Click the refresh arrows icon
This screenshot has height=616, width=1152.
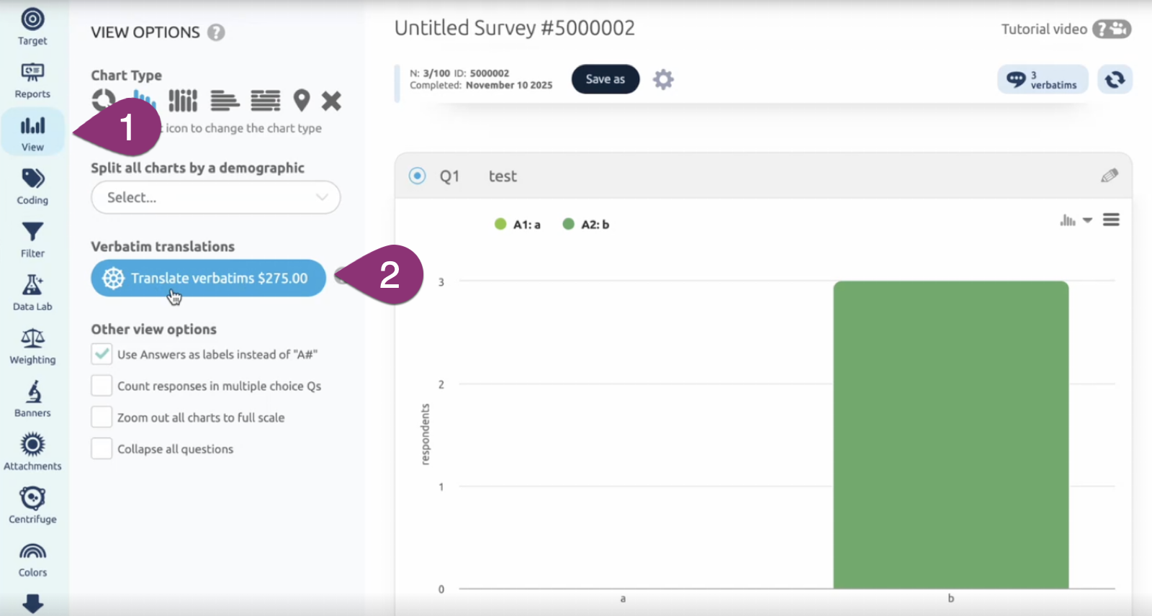coord(1115,79)
